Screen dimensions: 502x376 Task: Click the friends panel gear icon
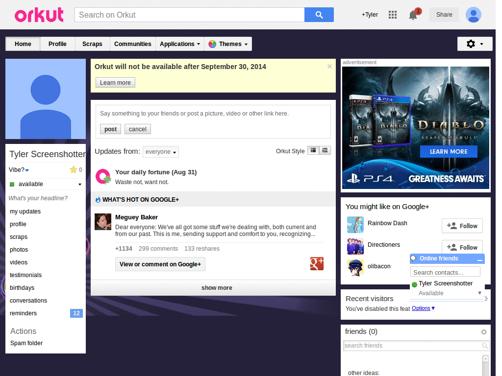484,332
